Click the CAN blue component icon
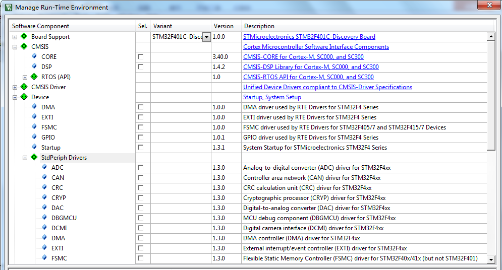 pos(44,177)
